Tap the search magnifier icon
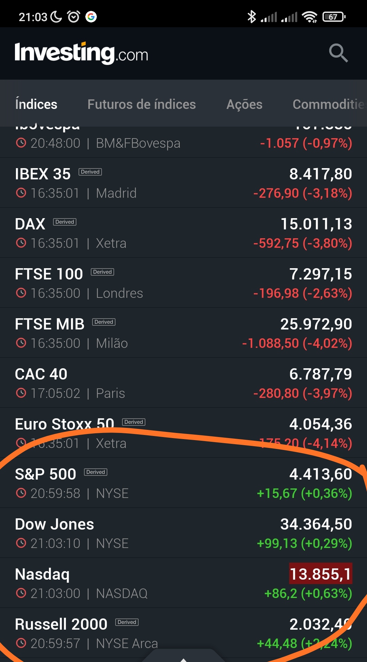Viewport: 367px width, 662px height. coord(338,53)
